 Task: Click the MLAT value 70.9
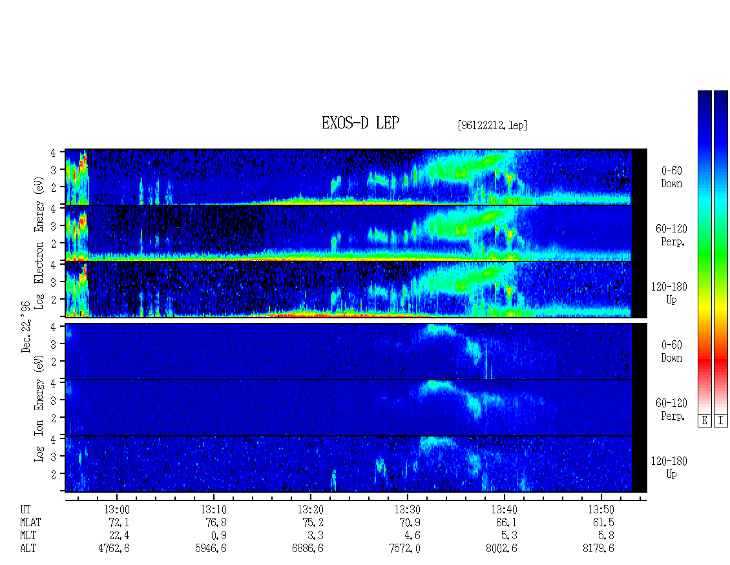(410, 522)
